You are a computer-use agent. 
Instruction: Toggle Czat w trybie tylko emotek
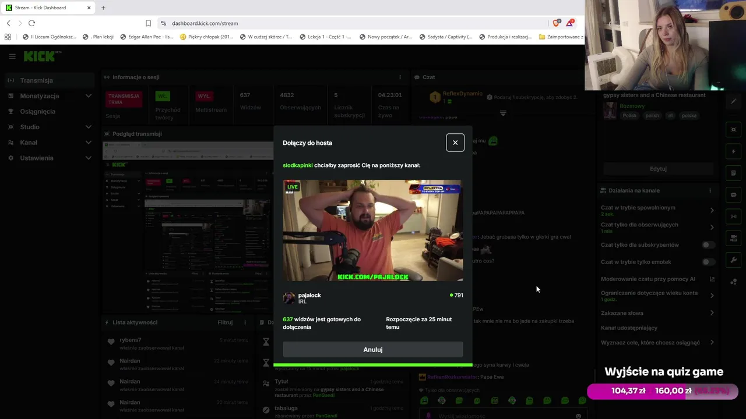pos(708,262)
